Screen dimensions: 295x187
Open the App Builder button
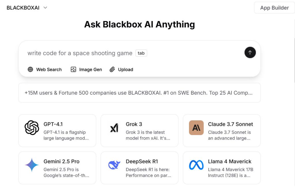pos(274,8)
